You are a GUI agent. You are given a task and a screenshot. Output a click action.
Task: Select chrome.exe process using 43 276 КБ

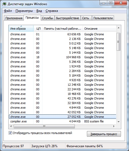(62, 98)
